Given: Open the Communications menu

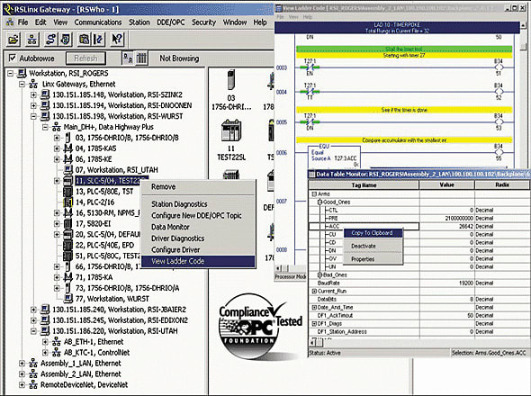Looking at the screenshot, I should click(98, 22).
